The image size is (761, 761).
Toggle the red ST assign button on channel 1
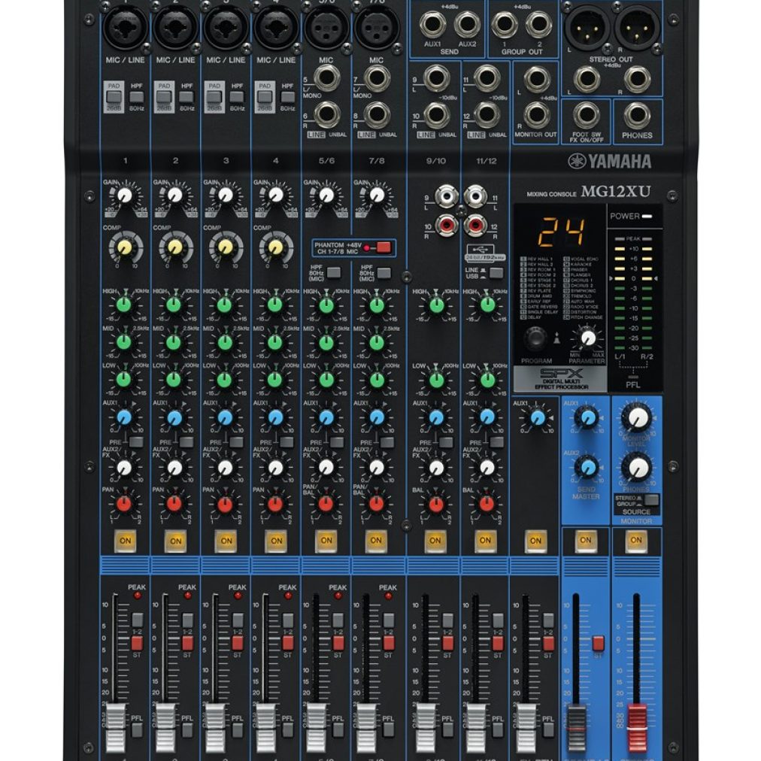(137, 643)
